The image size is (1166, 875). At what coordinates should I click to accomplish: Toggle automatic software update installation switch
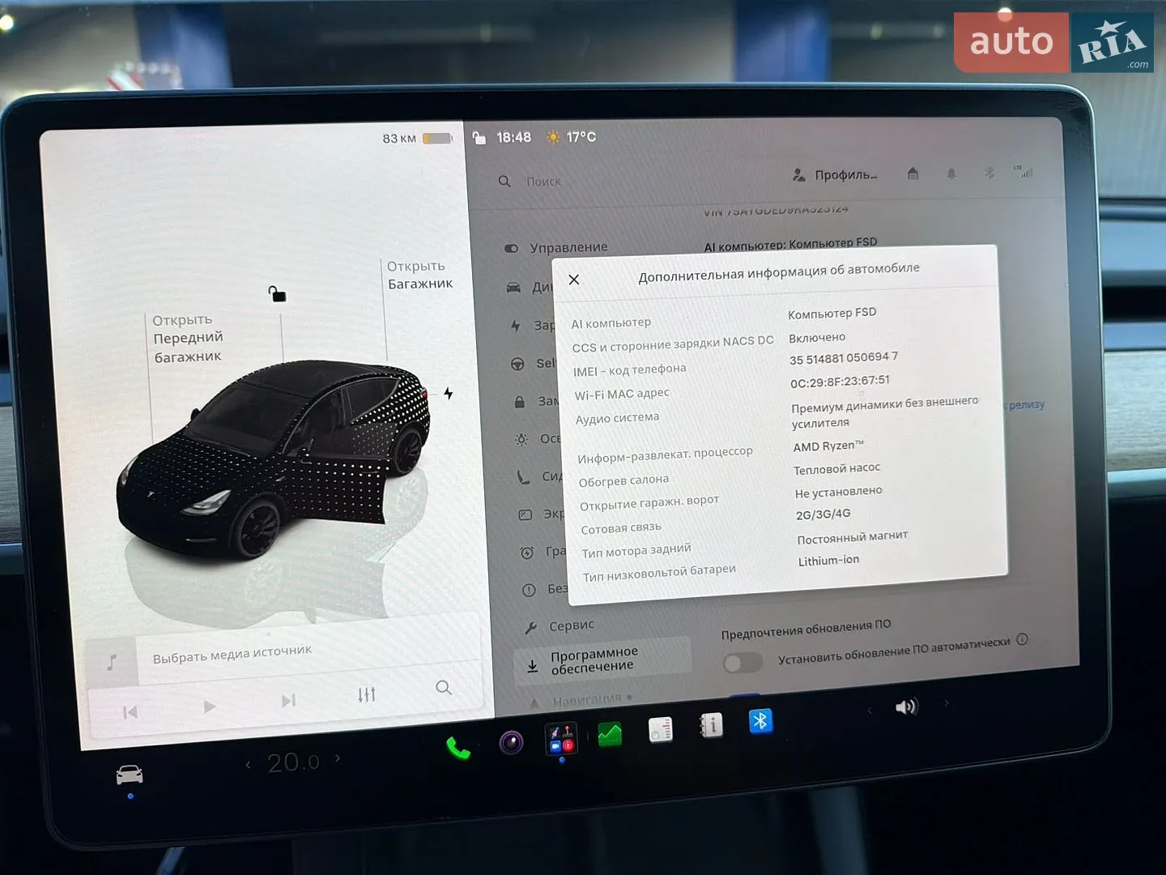[743, 663]
